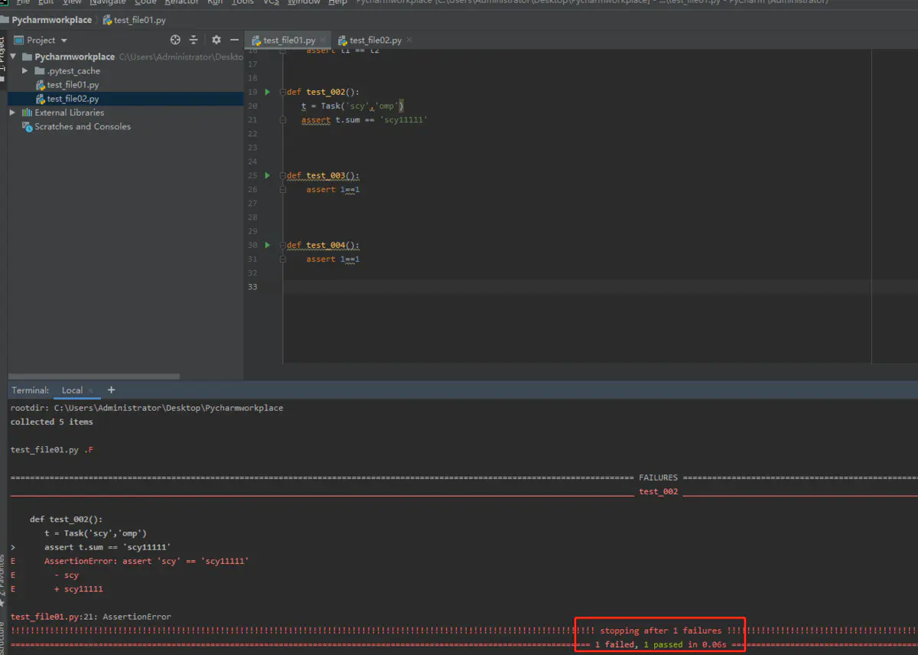Close the test_file01.py editor tab

pyautogui.click(x=322, y=41)
